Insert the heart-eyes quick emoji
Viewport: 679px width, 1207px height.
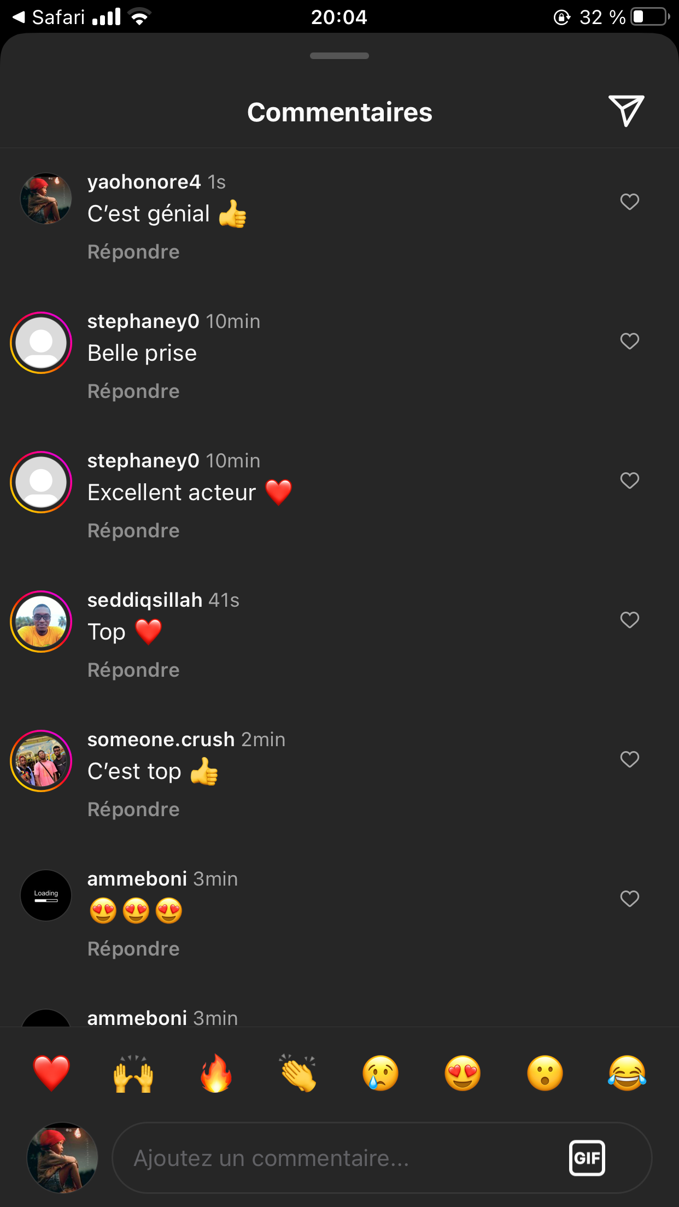(x=463, y=1073)
